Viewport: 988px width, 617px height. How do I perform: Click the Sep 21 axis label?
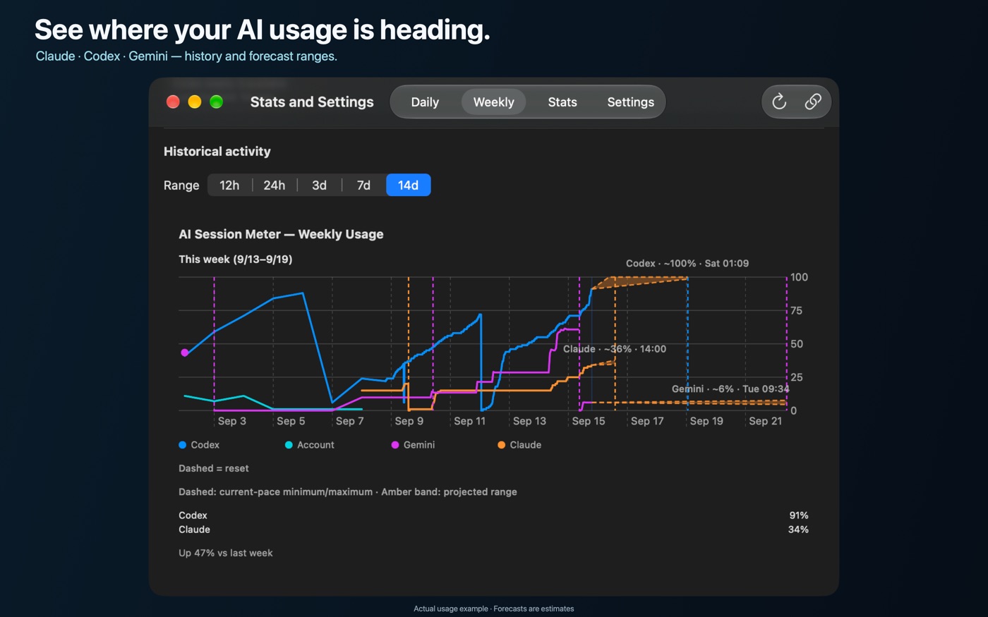click(x=766, y=421)
